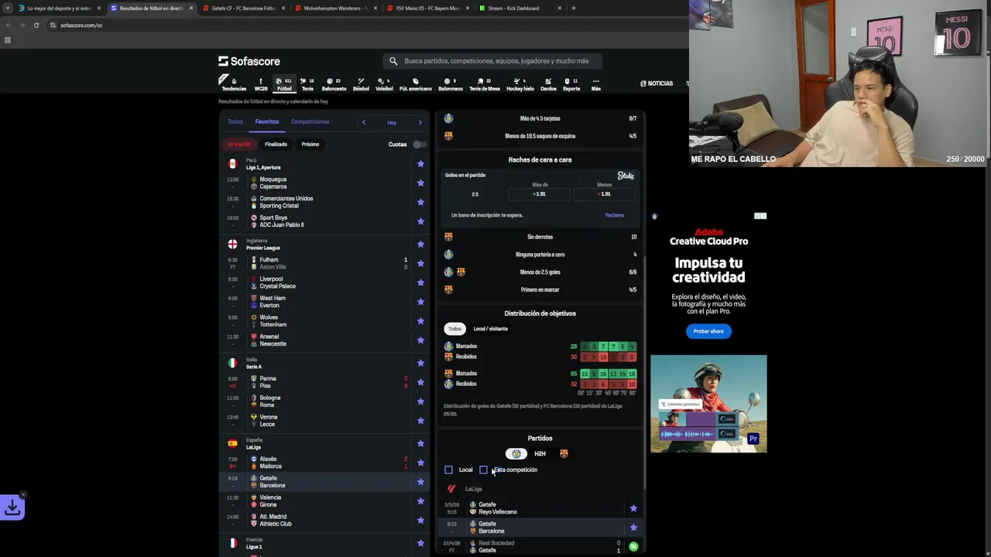Open the Getafe vs Barcelona match row in favorites list
This screenshot has height=557, width=991.
tap(324, 481)
